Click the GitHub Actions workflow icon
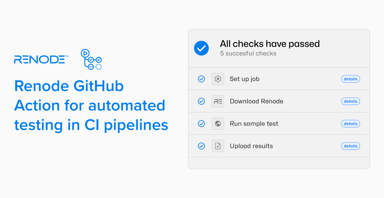384x198 pixels. tap(91, 59)
